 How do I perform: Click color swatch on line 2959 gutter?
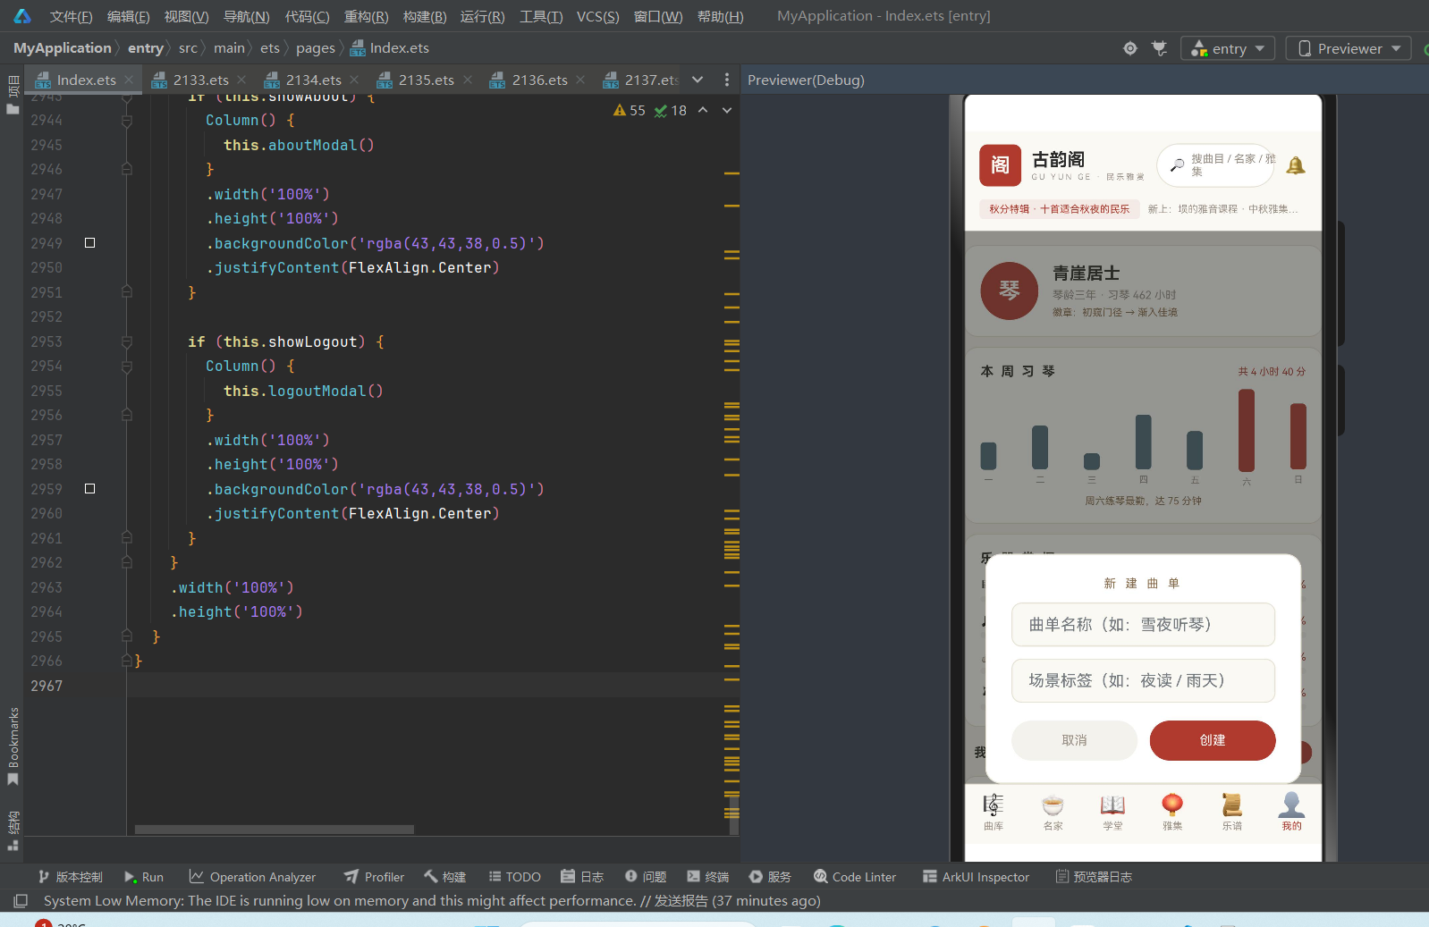(x=89, y=489)
